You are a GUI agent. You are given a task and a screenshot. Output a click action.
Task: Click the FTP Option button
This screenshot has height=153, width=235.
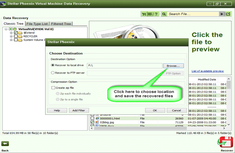coord(173,73)
